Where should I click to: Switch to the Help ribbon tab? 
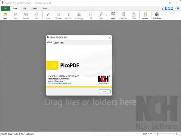pos(35,8)
